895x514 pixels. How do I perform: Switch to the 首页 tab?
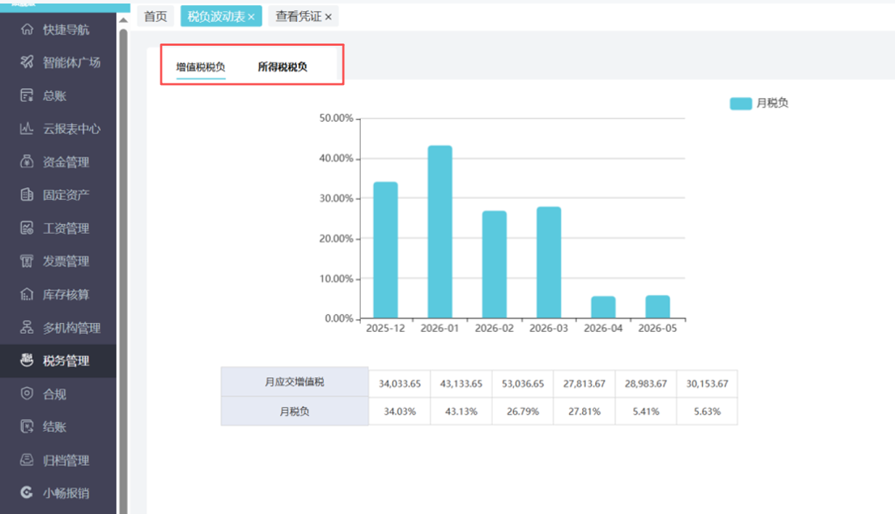[x=155, y=16]
